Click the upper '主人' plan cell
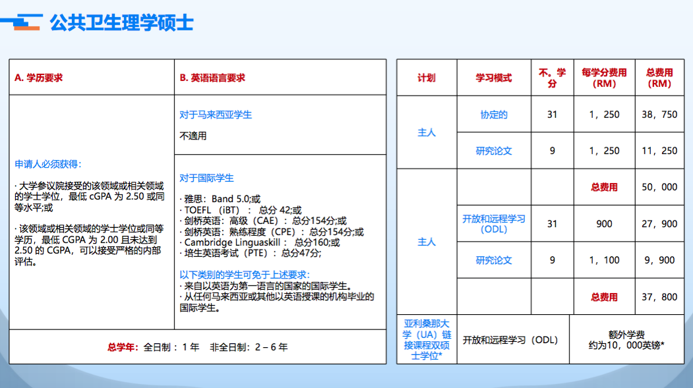This screenshot has height=388, width=693. click(427, 132)
